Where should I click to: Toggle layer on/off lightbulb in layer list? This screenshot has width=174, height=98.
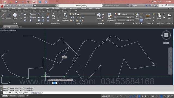(71, 14)
